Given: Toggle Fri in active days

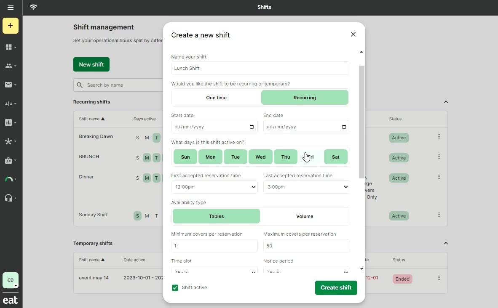Looking at the screenshot, I should (311, 157).
